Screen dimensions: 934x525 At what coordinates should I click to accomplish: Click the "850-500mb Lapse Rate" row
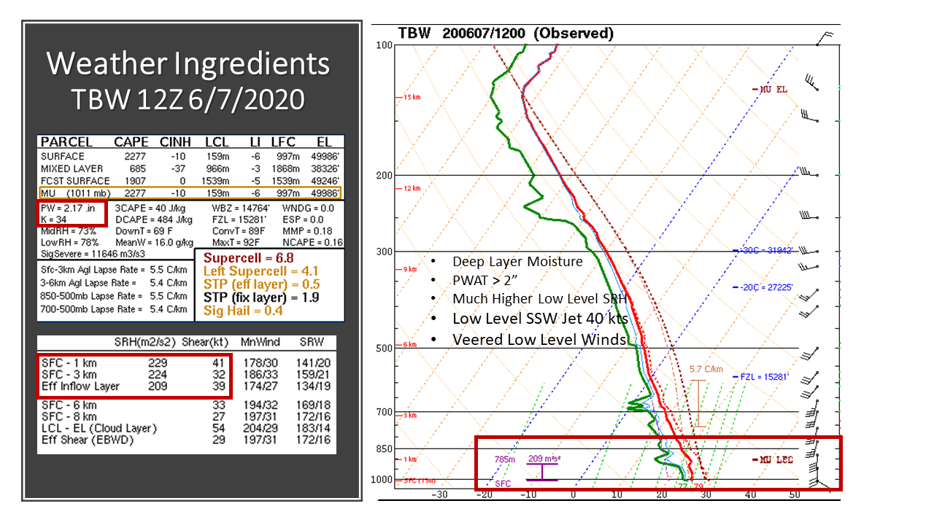pyautogui.click(x=115, y=296)
